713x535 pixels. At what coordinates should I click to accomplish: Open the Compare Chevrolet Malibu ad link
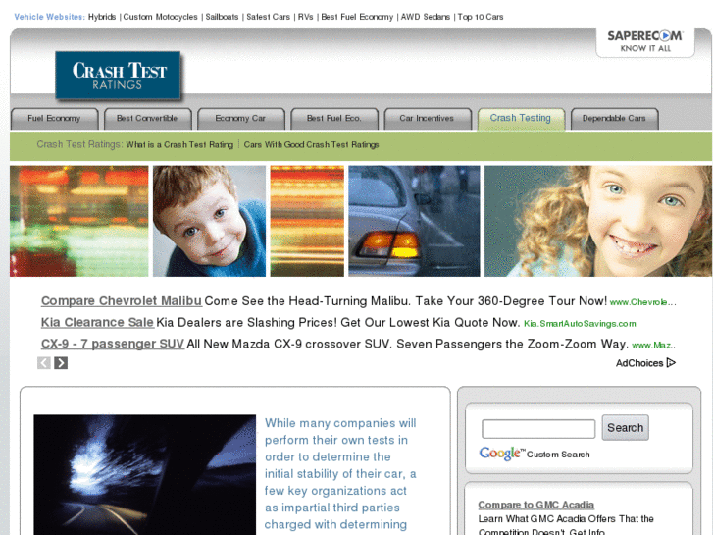(x=122, y=301)
